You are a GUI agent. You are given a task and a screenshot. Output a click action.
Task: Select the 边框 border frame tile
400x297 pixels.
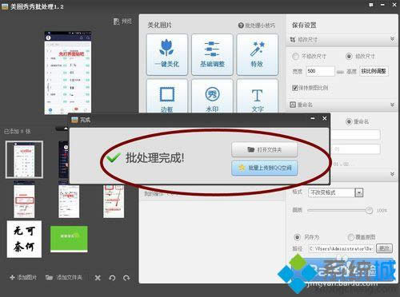click(x=167, y=97)
